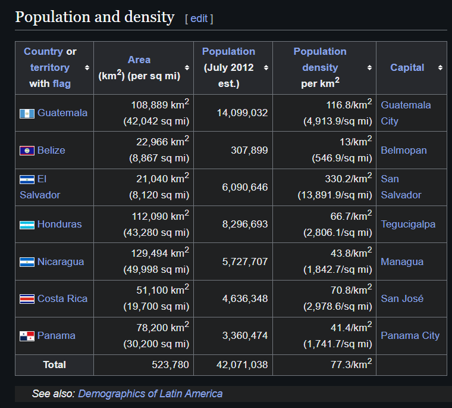Click Nicaragua density 43.8/km²
The width and height of the screenshot is (452, 408).
[x=351, y=253]
